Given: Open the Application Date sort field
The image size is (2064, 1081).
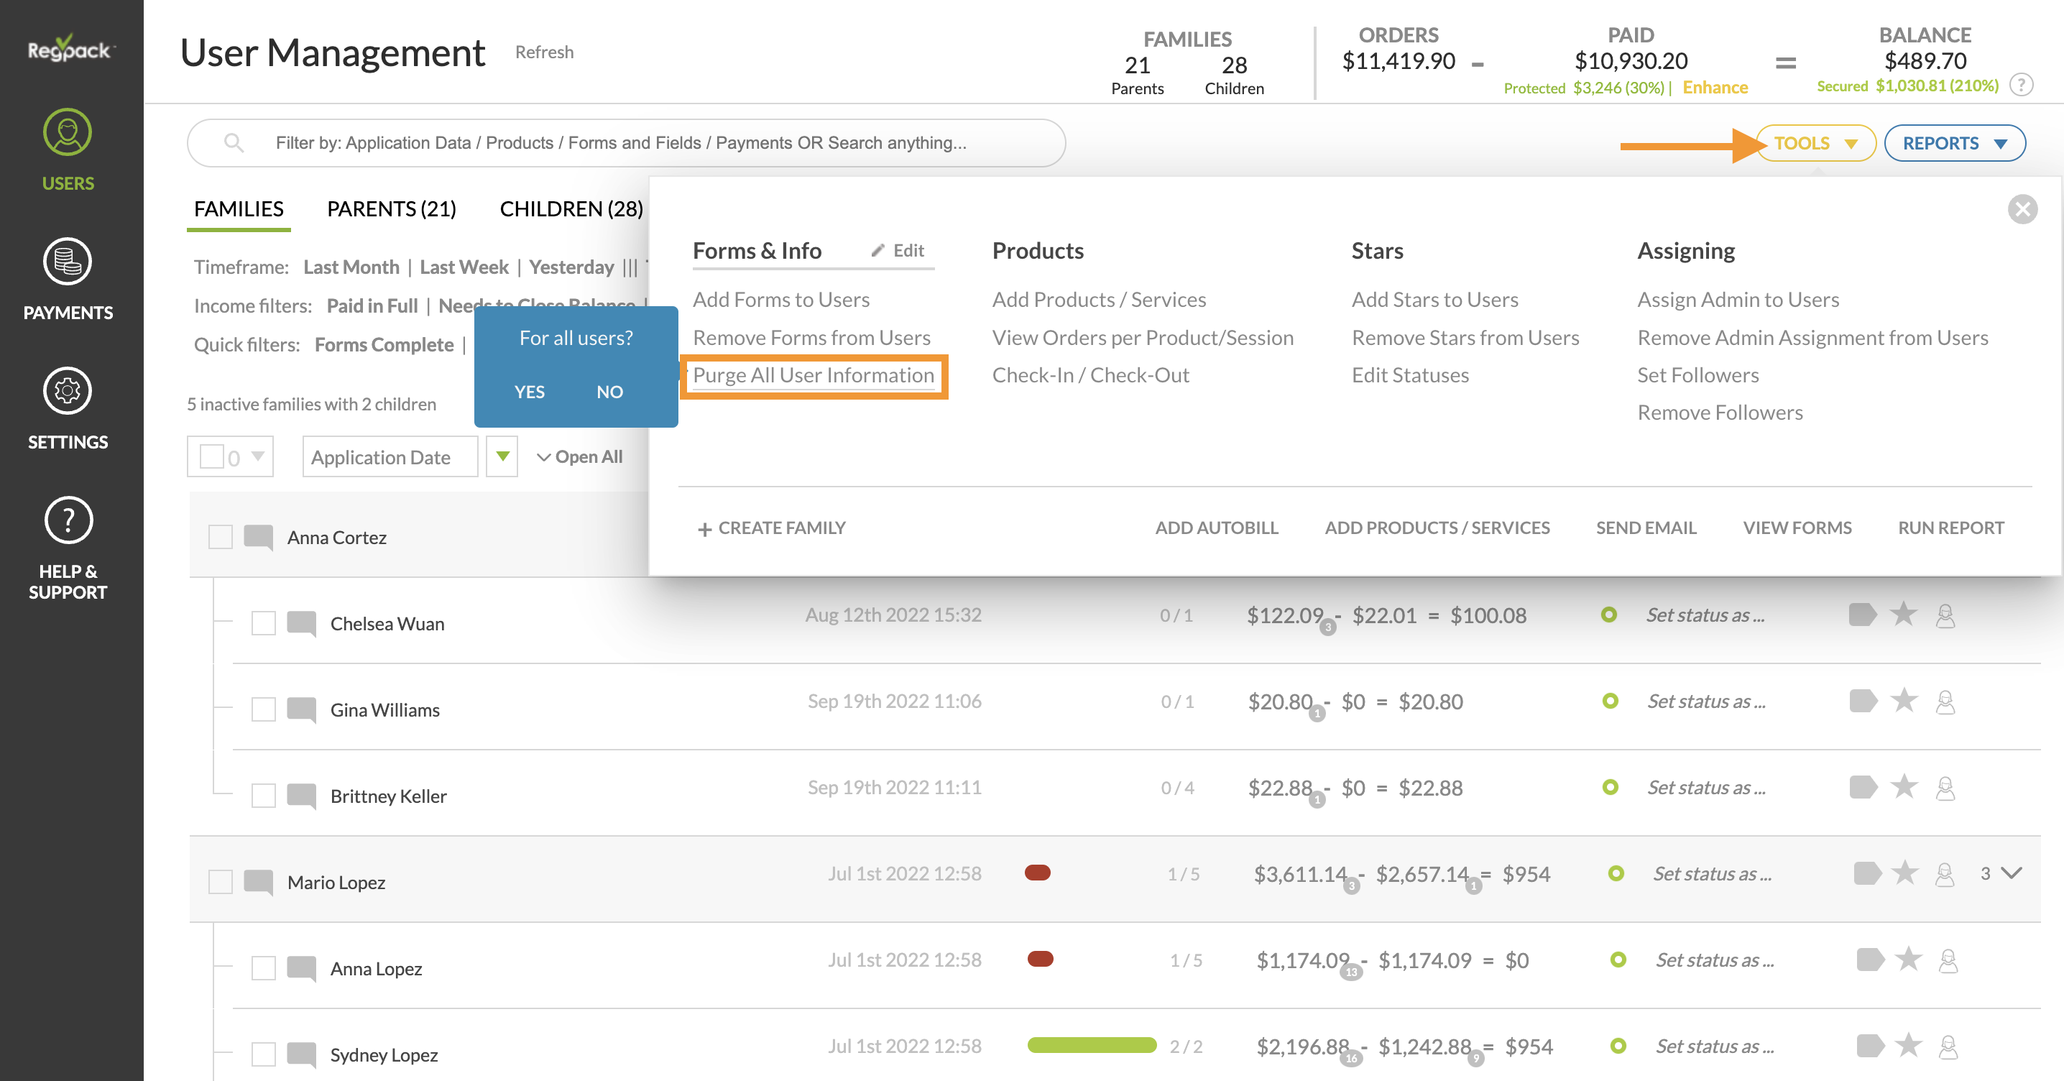Looking at the screenshot, I should point(390,456).
